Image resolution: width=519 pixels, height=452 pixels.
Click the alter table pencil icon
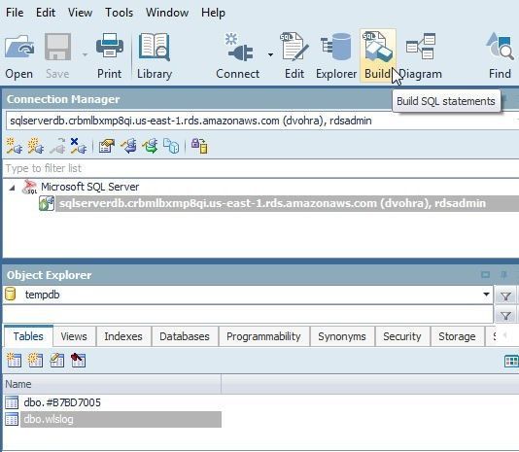point(57,361)
